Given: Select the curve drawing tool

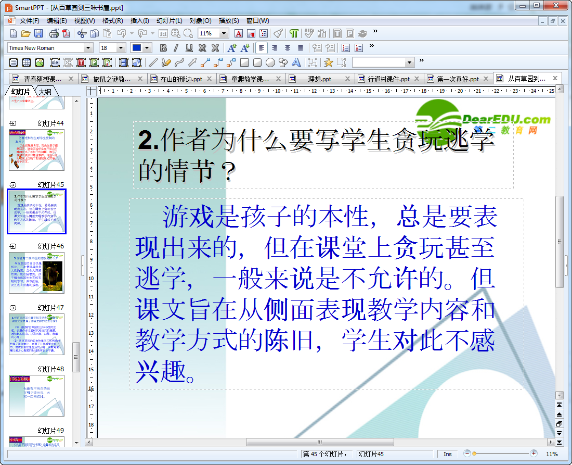Looking at the screenshot, I should click(179, 62).
